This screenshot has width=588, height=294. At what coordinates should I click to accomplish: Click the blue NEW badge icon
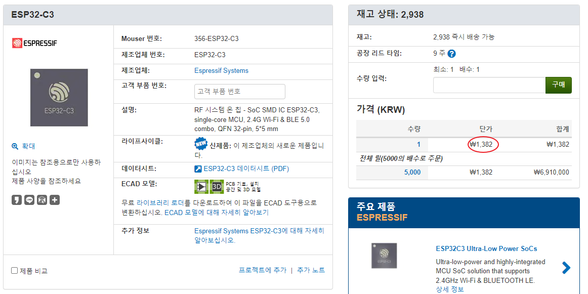[x=200, y=144]
